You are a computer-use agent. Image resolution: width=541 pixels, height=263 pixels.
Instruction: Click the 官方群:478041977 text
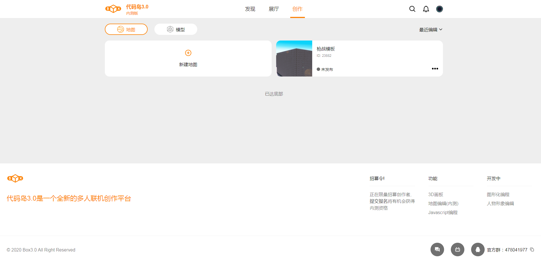507,250
